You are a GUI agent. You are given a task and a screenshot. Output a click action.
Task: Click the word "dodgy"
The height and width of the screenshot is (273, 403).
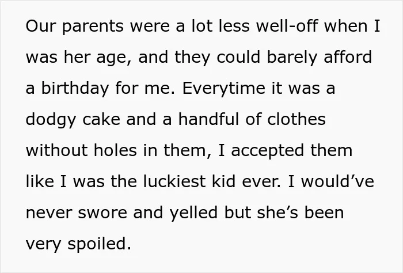[x=51, y=120]
